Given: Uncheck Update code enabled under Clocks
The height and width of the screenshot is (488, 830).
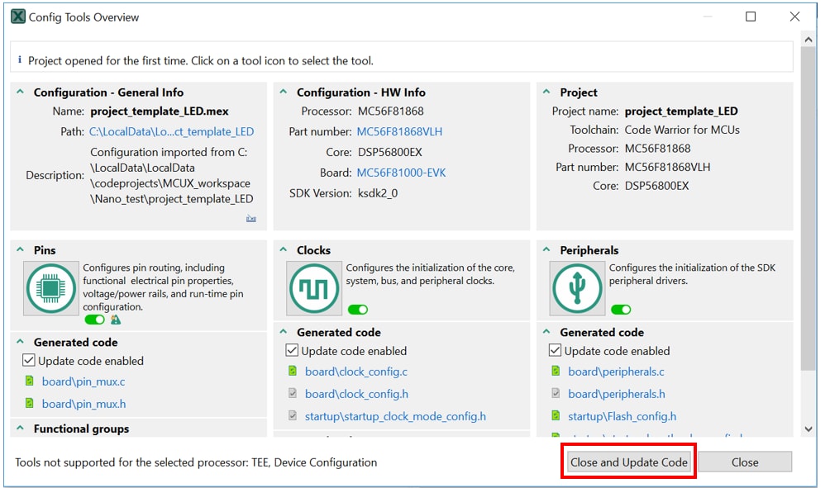Looking at the screenshot, I should pyautogui.click(x=293, y=351).
